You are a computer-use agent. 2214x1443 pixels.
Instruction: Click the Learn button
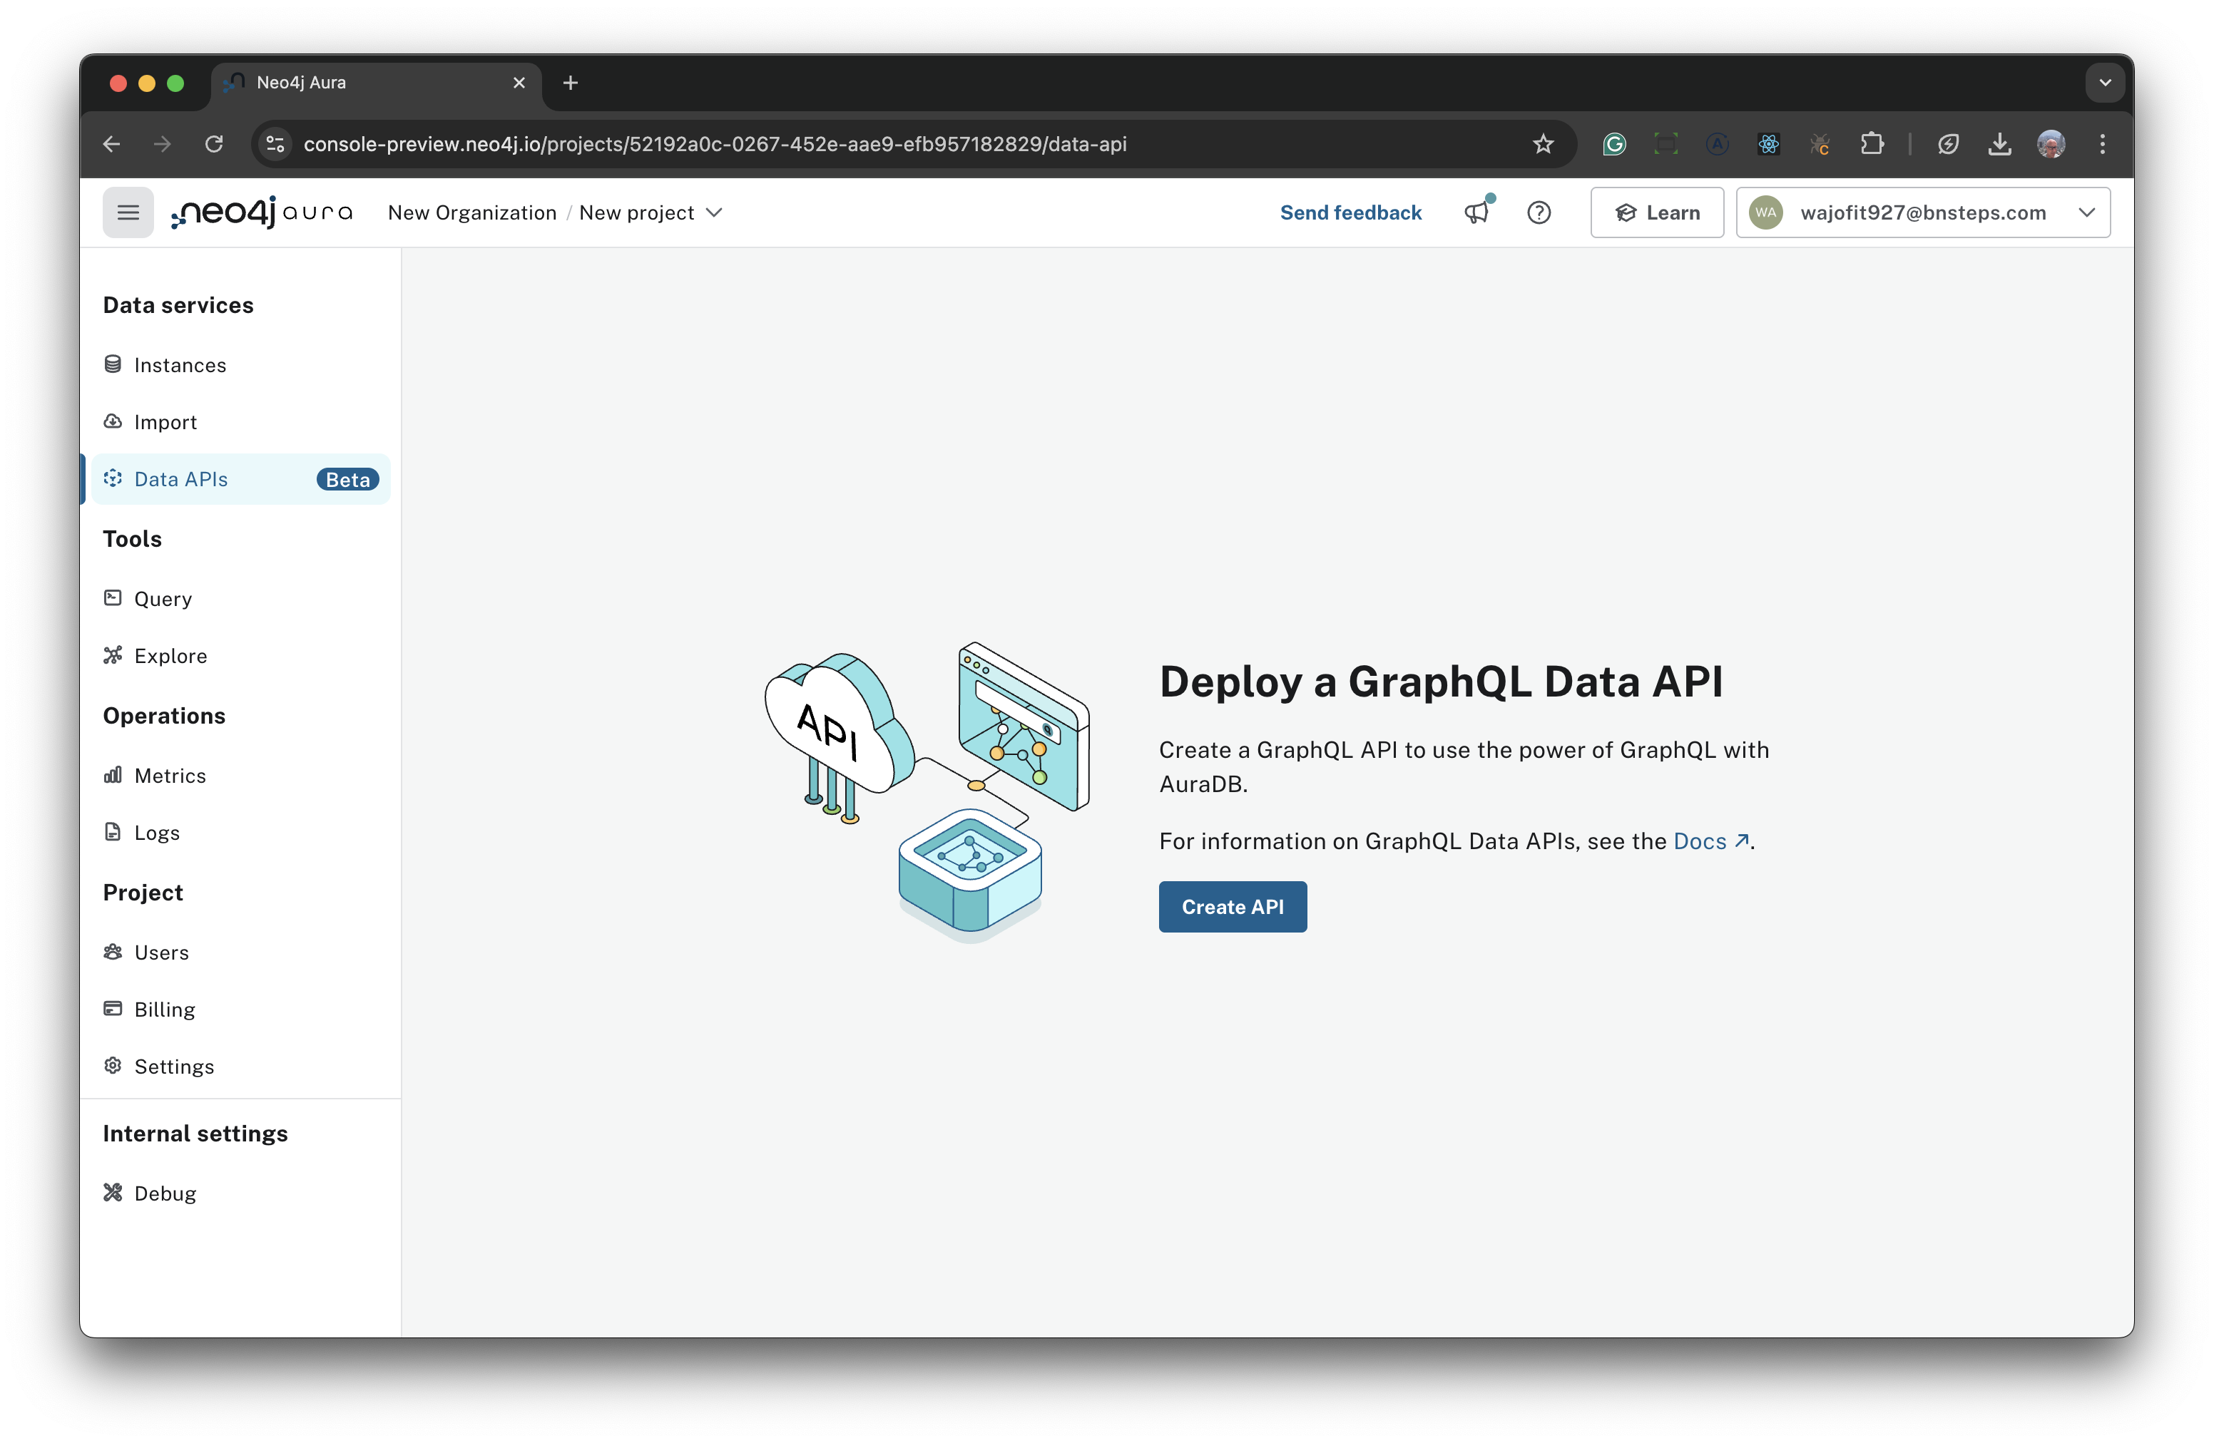(x=1657, y=213)
